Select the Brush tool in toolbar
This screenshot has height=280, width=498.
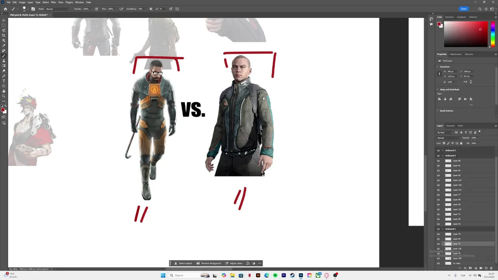[x=4, y=56]
